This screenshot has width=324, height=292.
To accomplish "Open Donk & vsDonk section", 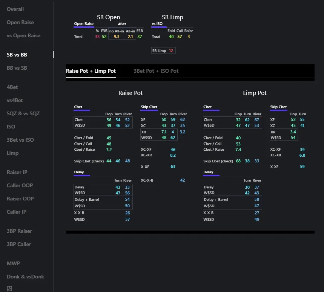I will [x=25, y=277].
